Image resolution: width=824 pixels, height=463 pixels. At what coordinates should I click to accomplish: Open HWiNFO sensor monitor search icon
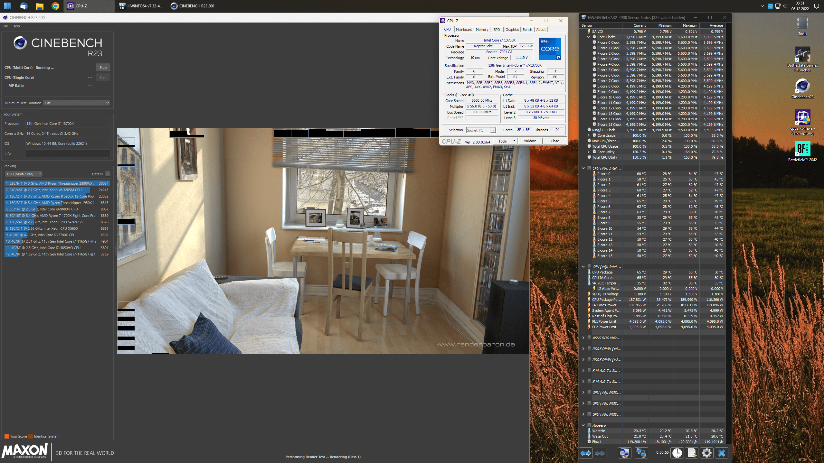click(x=624, y=453)
